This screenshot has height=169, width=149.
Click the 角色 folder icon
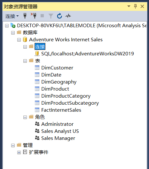point(31,117)
